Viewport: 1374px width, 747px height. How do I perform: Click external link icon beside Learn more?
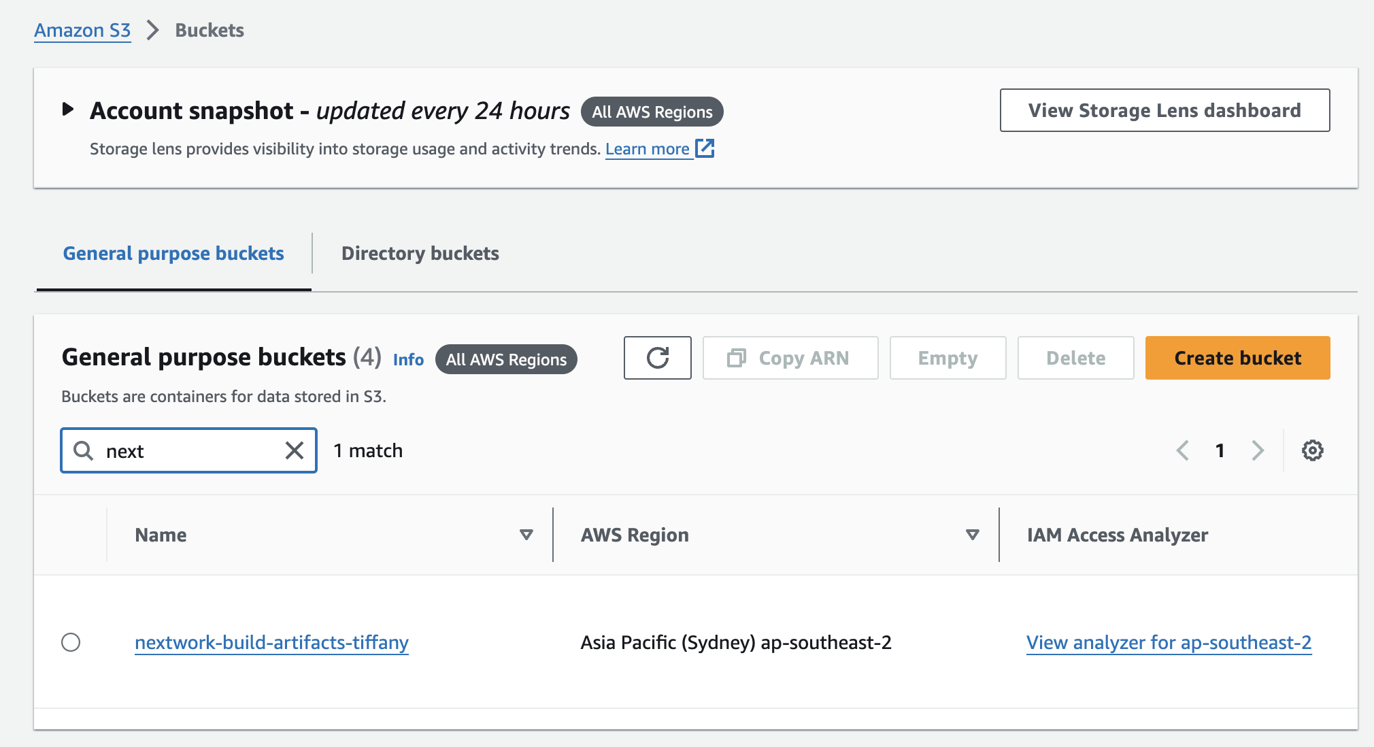pyautogui.click(x=705, y=148)
